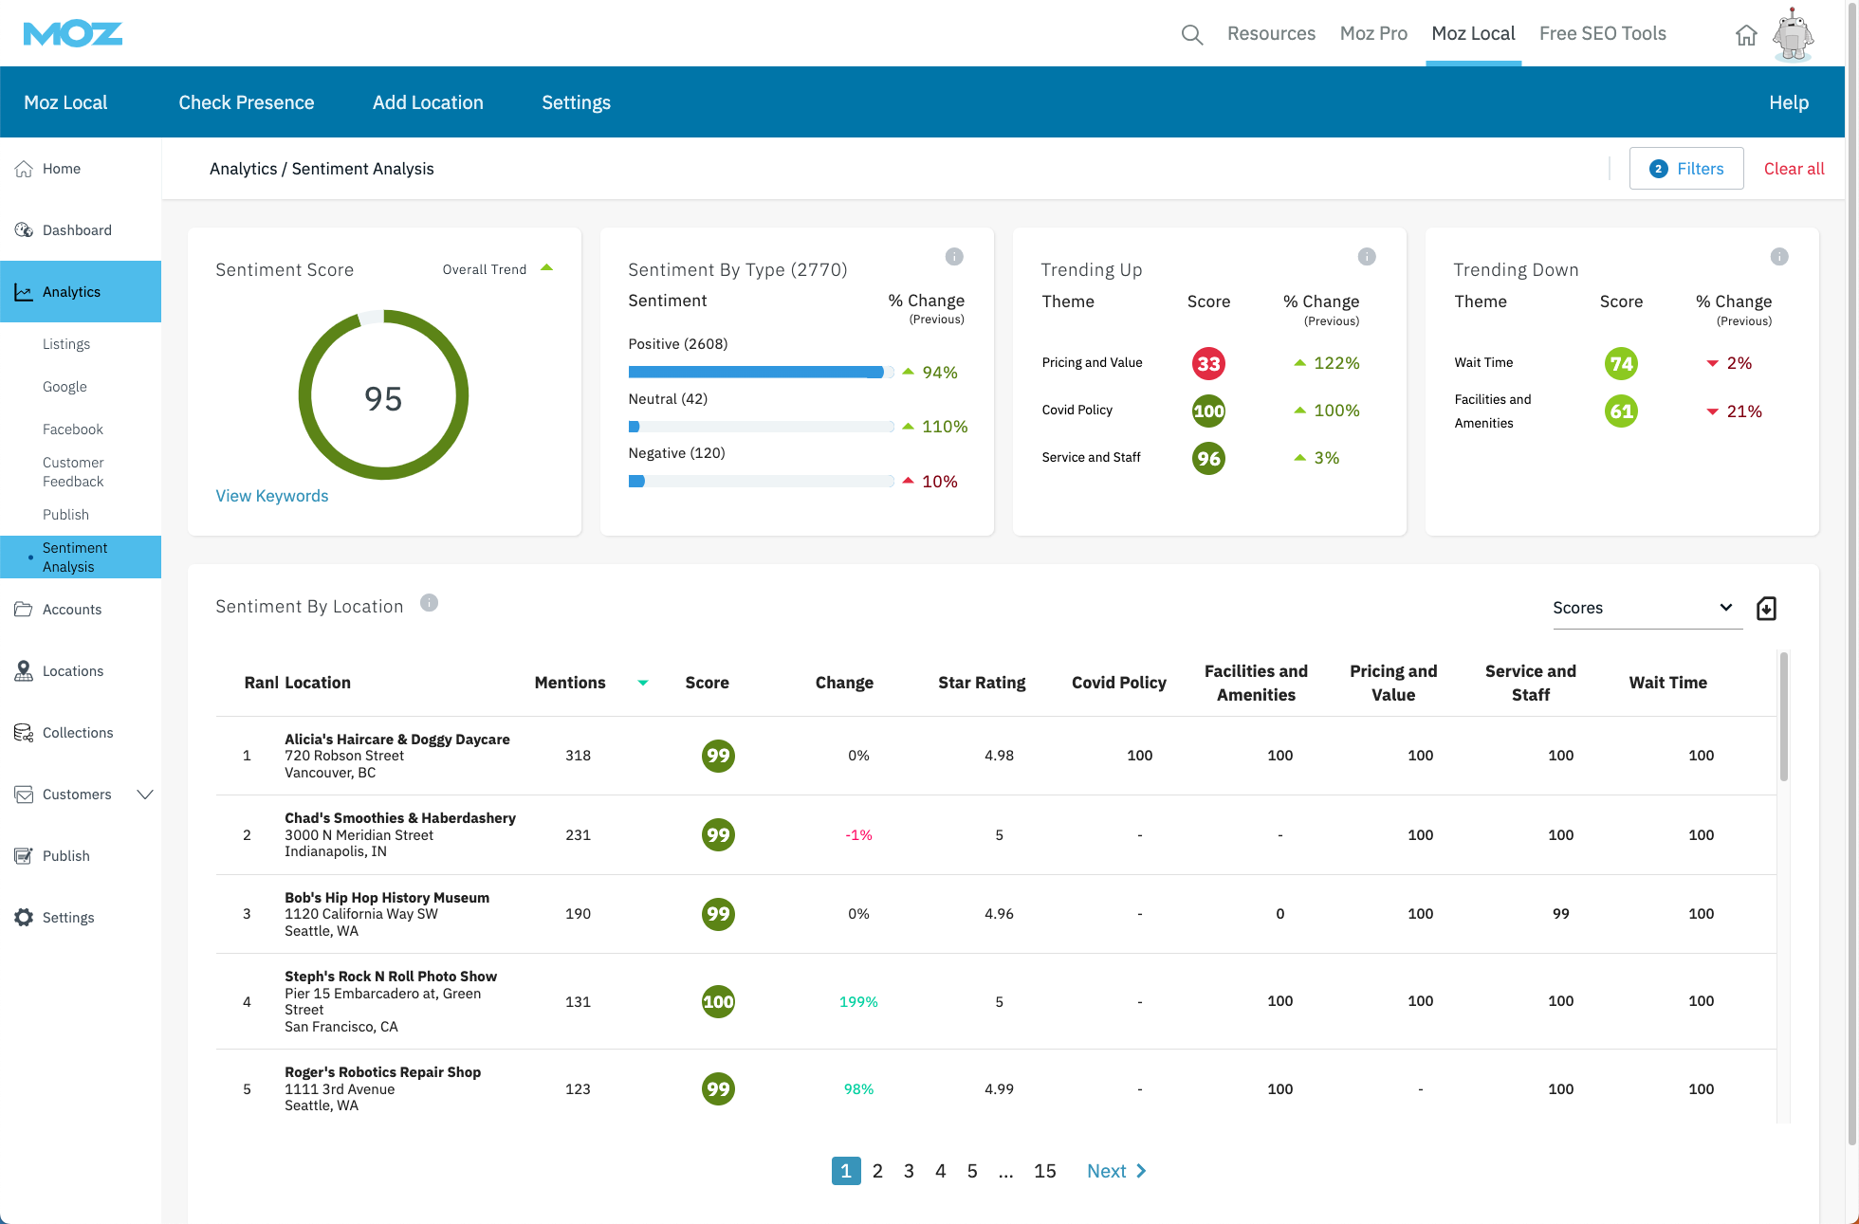Open the Check Presence menu item
This screenshot has height=1224, width=1859.
pos(246,102)
